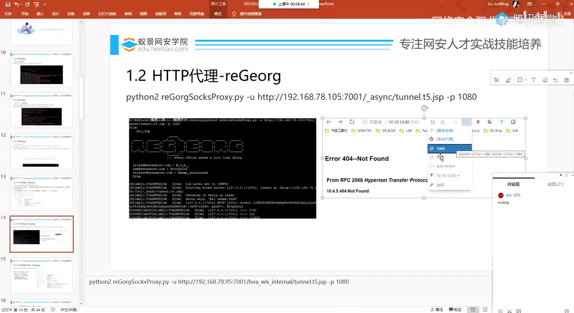Switch to the 成员(21) tab
This screenshot has width=574, height=313.
click(x=555, y=184)
